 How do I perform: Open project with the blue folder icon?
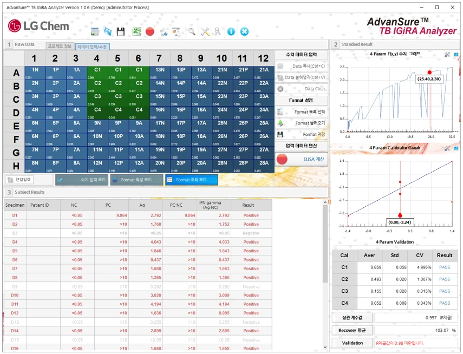click(x=107, y=31)
